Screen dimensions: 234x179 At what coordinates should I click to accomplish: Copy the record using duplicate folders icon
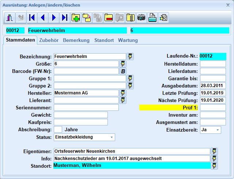(x=87, y=18)
